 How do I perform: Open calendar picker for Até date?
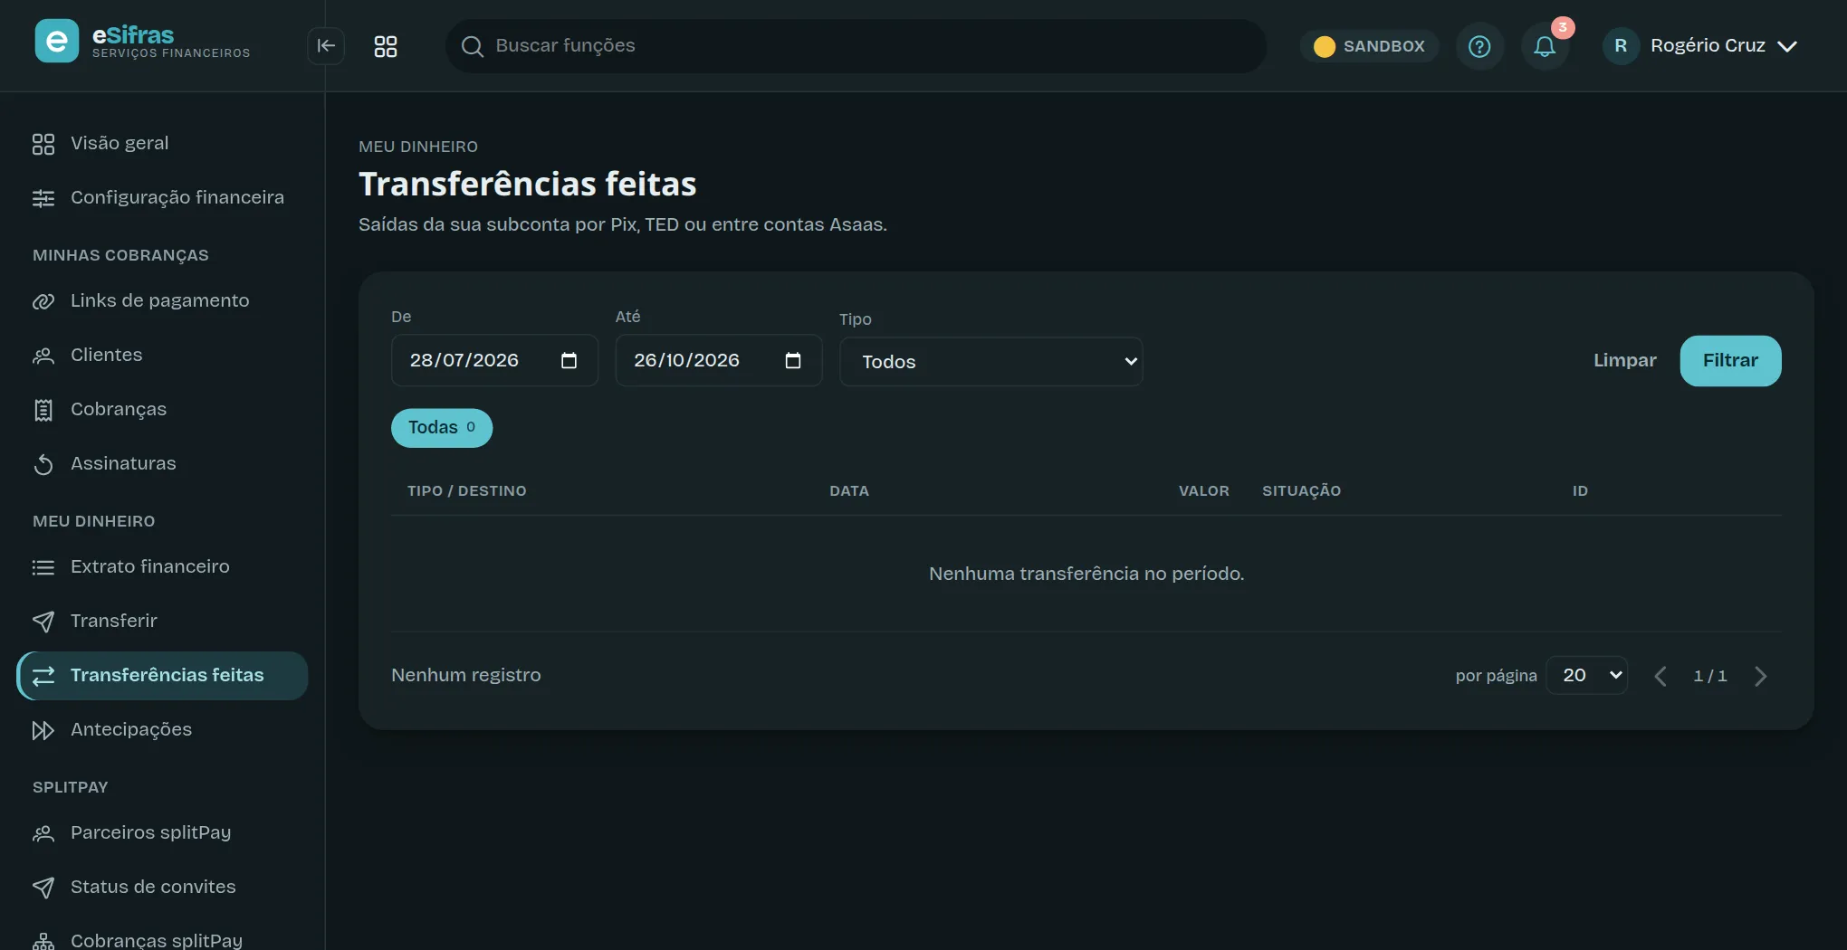pyautogui.click(x=793, y=361)
